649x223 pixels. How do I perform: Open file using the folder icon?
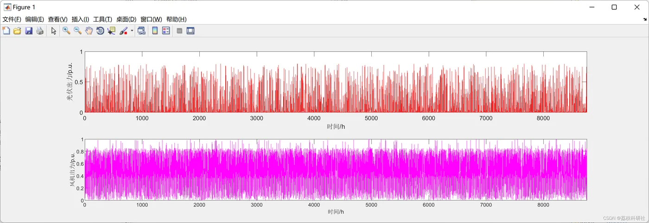click(17, 31)
